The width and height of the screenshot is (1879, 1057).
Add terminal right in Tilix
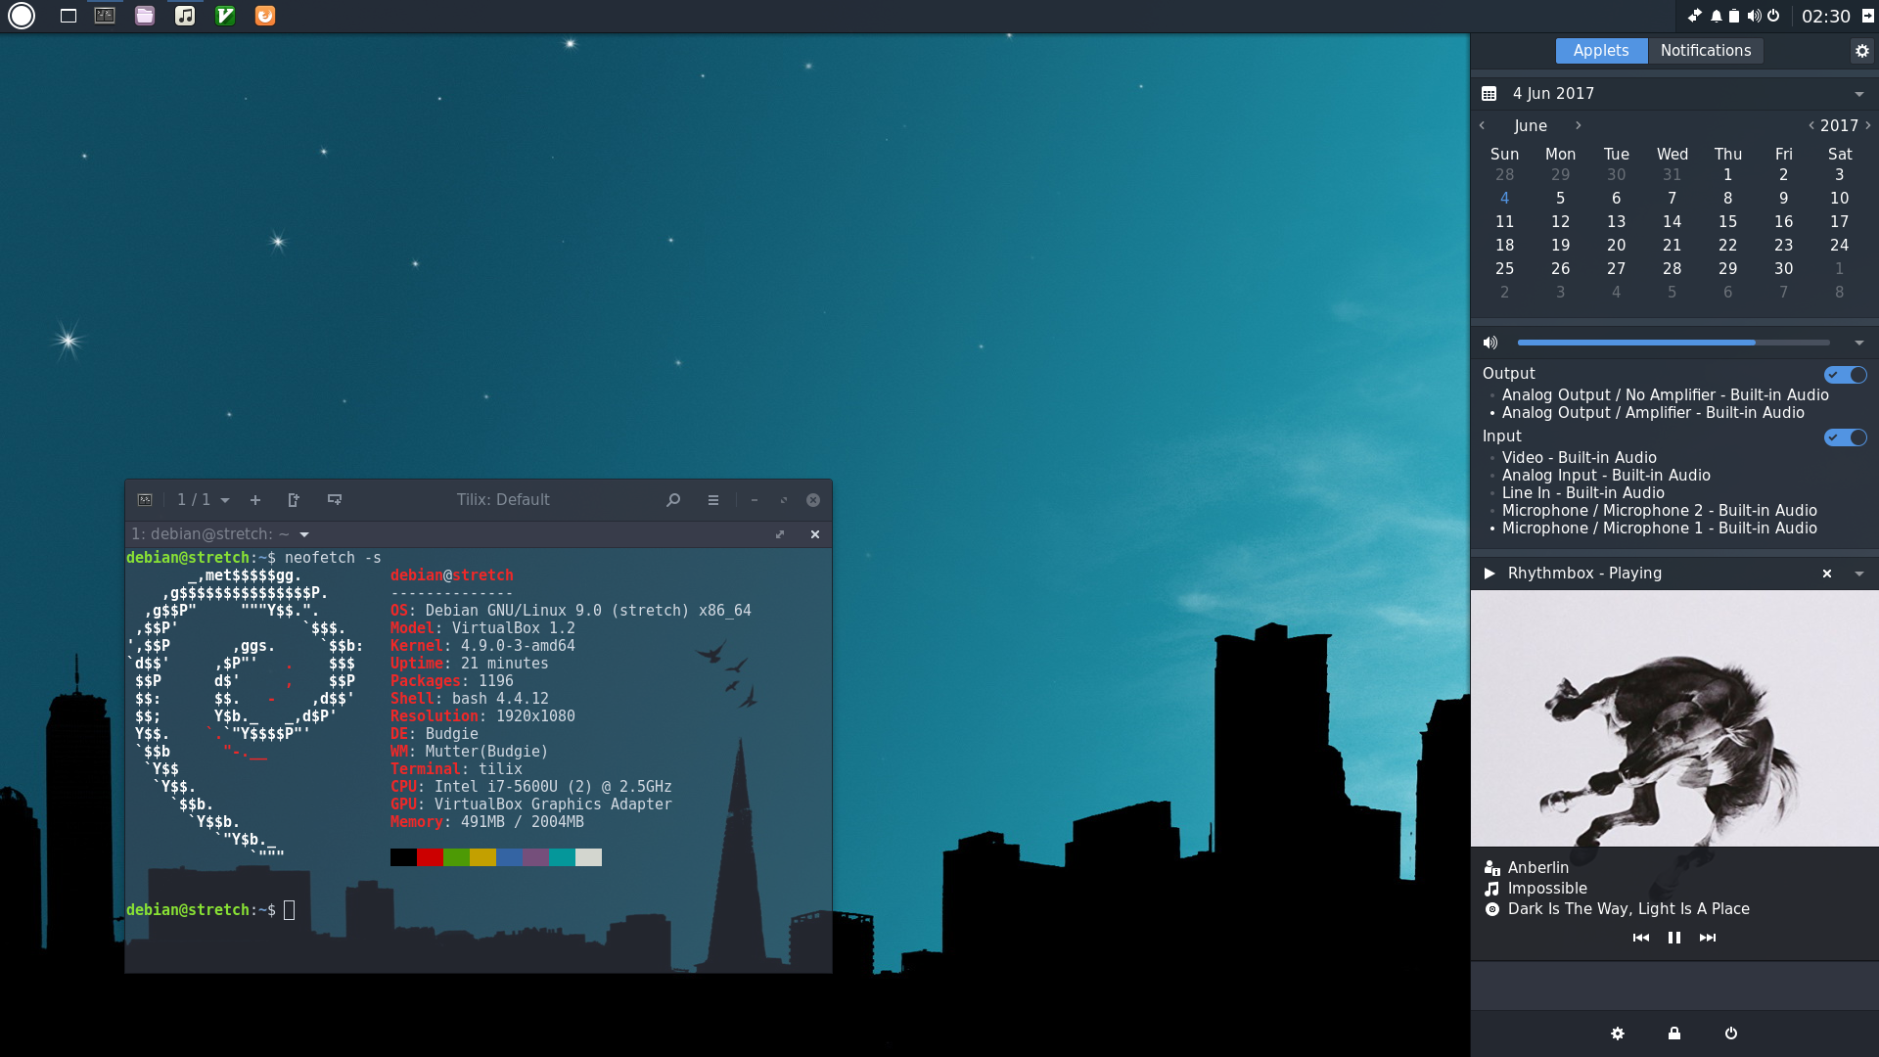294,500
